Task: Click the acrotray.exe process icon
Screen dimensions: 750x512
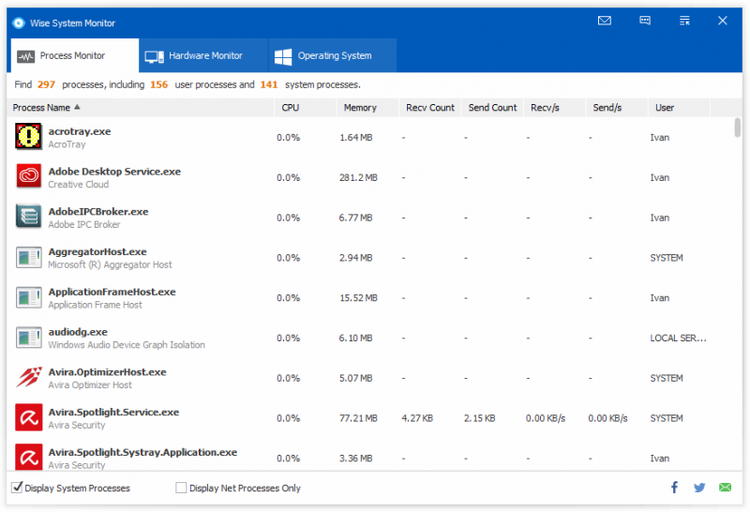Action: [28, 136]
